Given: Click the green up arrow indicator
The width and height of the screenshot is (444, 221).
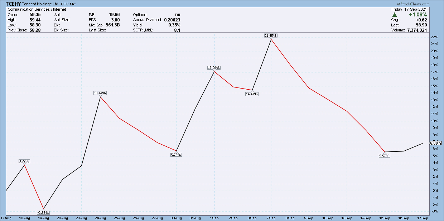Looking at the screenshot, I should tap(395, 15).
